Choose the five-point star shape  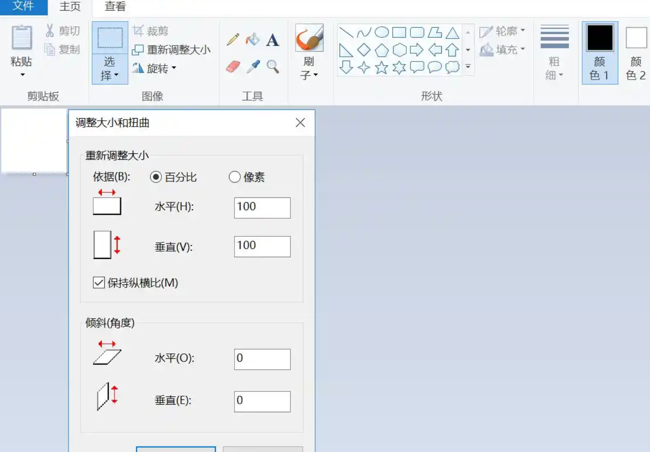382,67
